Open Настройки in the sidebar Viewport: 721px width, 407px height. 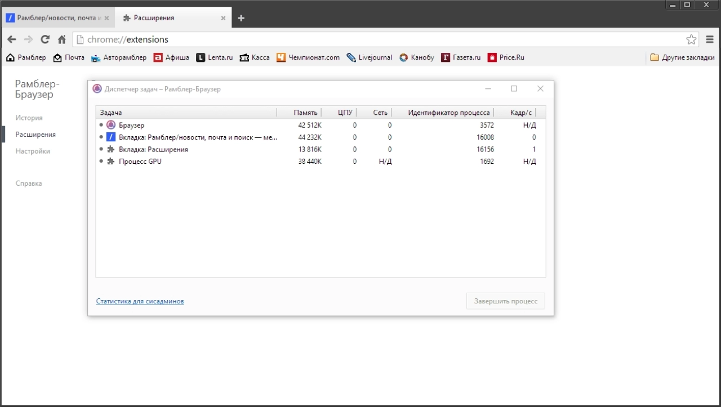33,151
